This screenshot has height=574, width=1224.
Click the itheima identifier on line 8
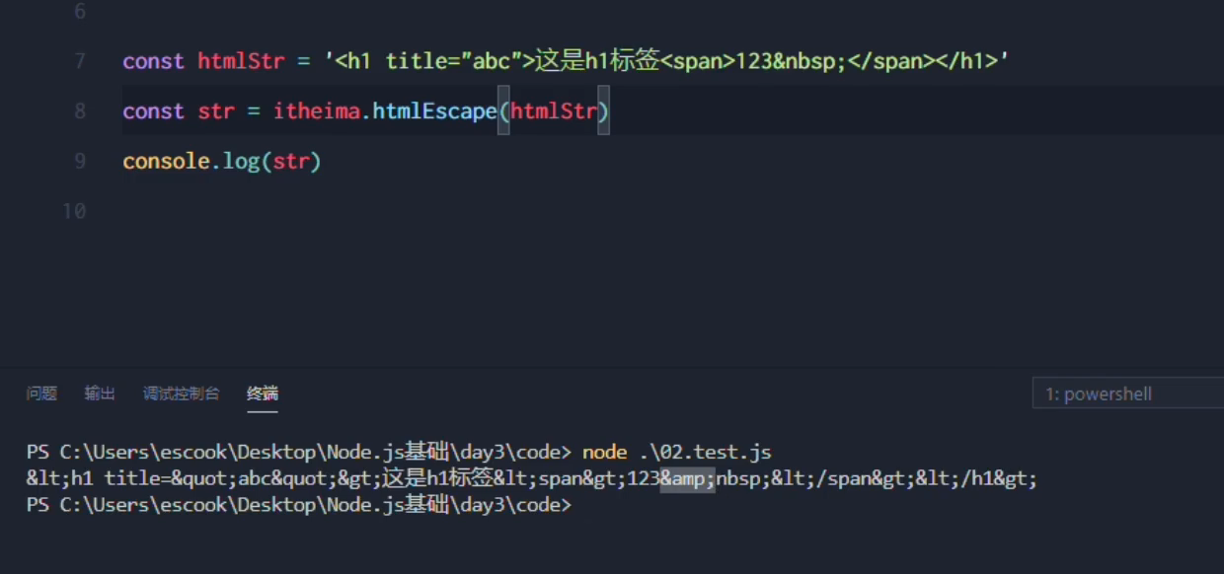pyautogui.click(x=317, y=111)
